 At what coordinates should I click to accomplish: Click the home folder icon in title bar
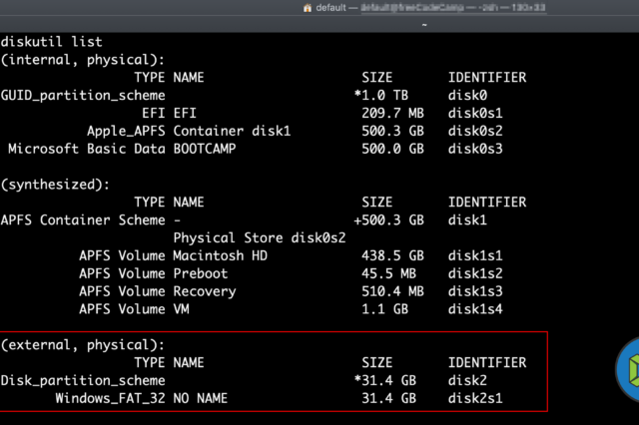(x=309, y=7)
